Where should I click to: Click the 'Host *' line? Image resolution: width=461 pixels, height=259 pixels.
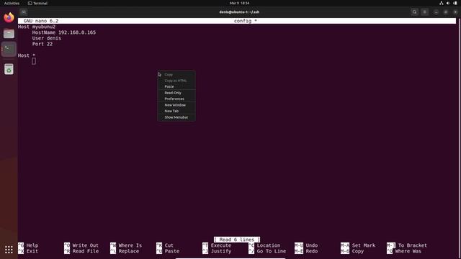27,55
